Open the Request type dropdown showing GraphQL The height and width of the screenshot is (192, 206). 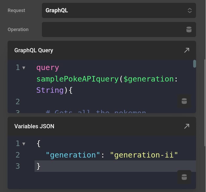(x=119, y=10)
